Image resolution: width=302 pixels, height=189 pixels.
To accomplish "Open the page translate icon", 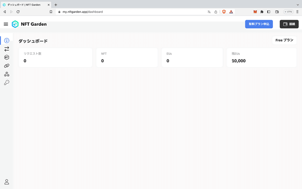I will pyautogui.click(x=209, y=12).
